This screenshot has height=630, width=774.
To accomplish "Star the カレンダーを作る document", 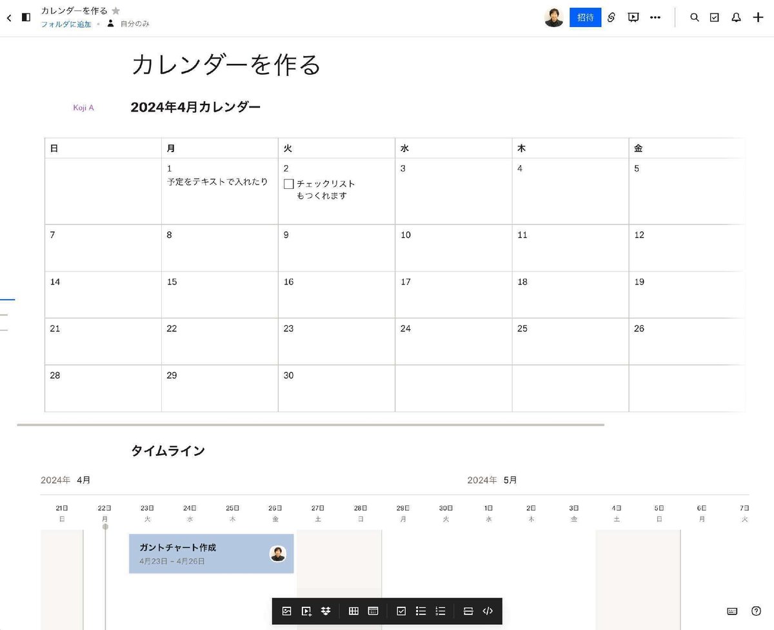I will click(116, 11).
